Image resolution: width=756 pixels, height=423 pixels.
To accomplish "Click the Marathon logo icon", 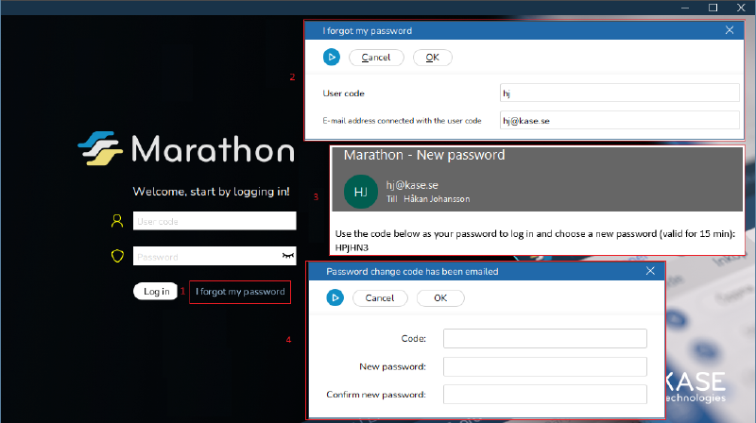I will pos(100,148).
